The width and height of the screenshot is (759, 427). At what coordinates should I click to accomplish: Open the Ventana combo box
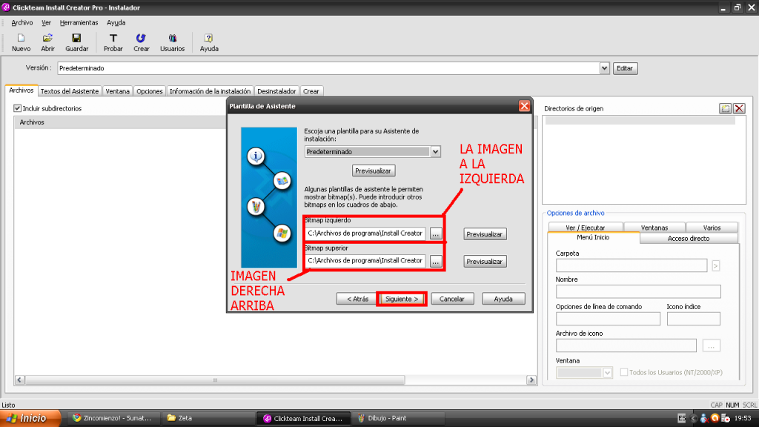[585, 373]
